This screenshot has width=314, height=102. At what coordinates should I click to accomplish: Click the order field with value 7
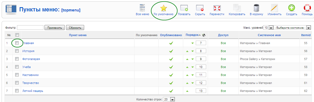click(x=201, y=43)
